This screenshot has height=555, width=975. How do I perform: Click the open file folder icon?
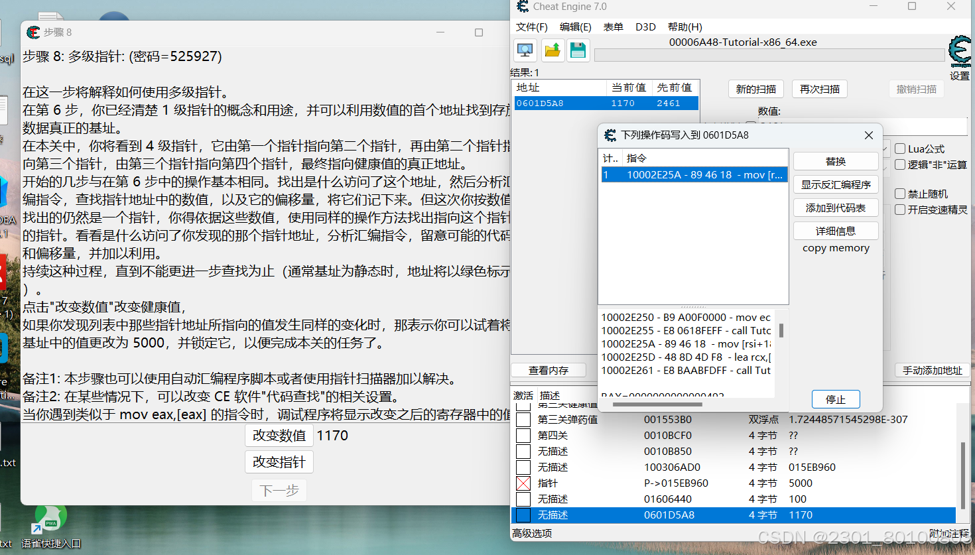552,50
